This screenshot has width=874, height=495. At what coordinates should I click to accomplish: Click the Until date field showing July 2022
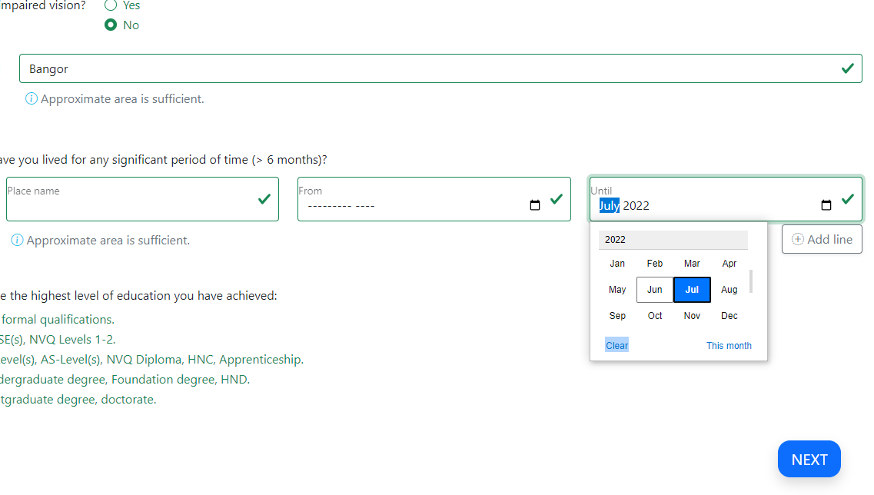click(726, 199)
